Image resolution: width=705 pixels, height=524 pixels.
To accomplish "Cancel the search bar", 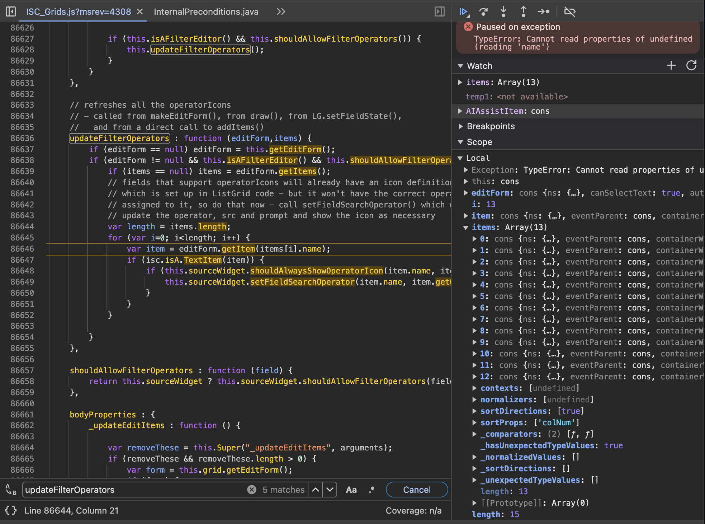I will 417,490.
